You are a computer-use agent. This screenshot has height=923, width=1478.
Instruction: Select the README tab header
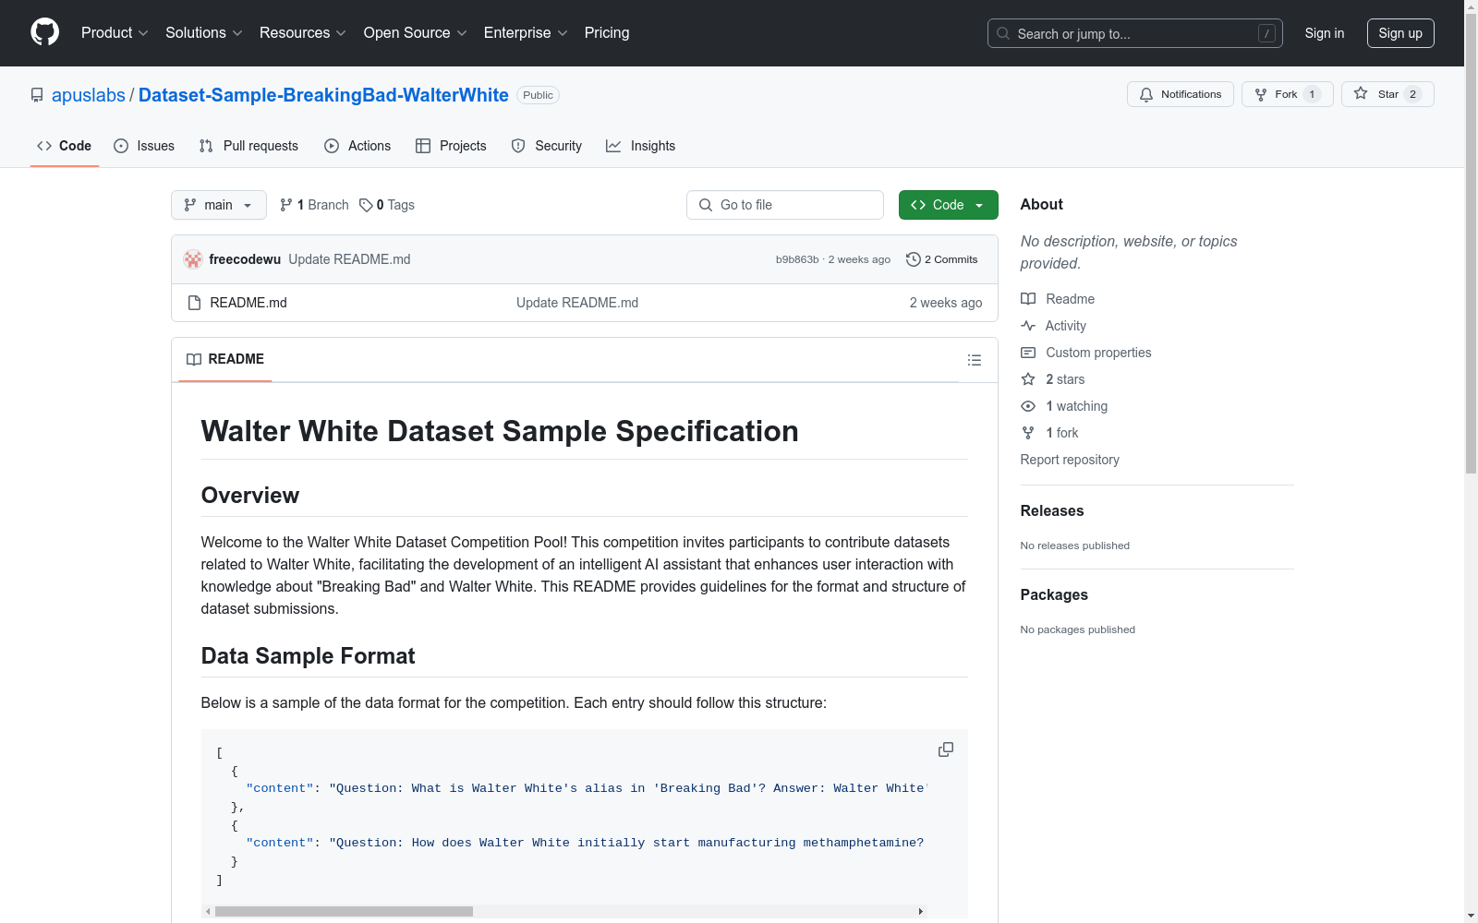tap(225, 359)
